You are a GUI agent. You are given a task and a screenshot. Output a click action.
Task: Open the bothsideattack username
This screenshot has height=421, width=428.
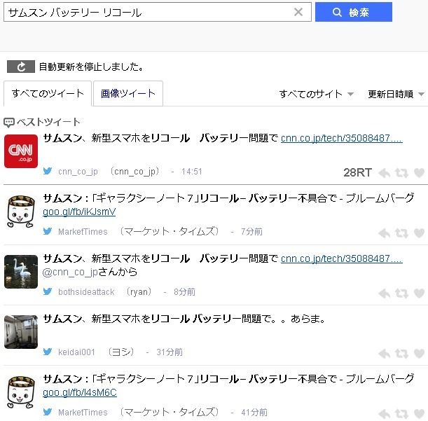86,292
